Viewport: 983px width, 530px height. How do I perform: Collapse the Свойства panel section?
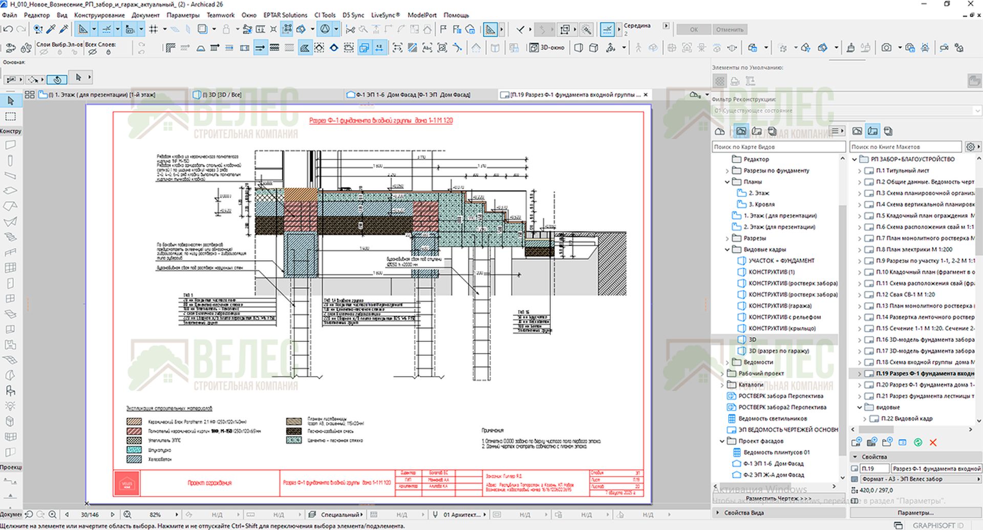coord(855,457)
